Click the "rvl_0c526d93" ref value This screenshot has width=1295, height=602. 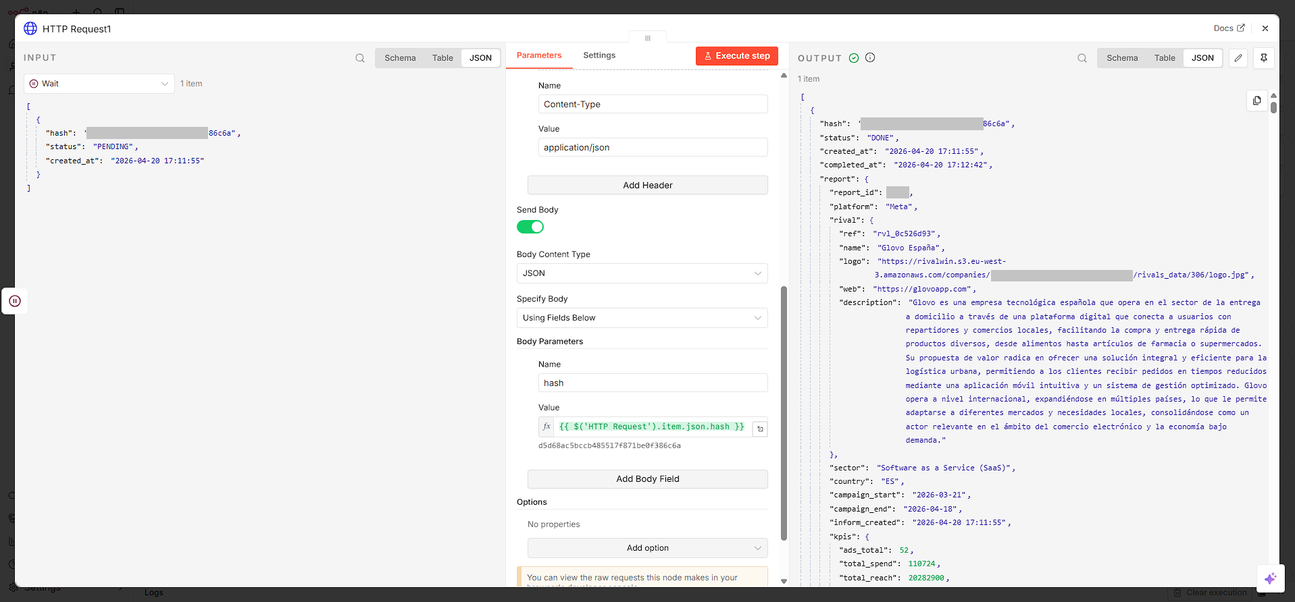pyautogui.click(x=904, y=234)
